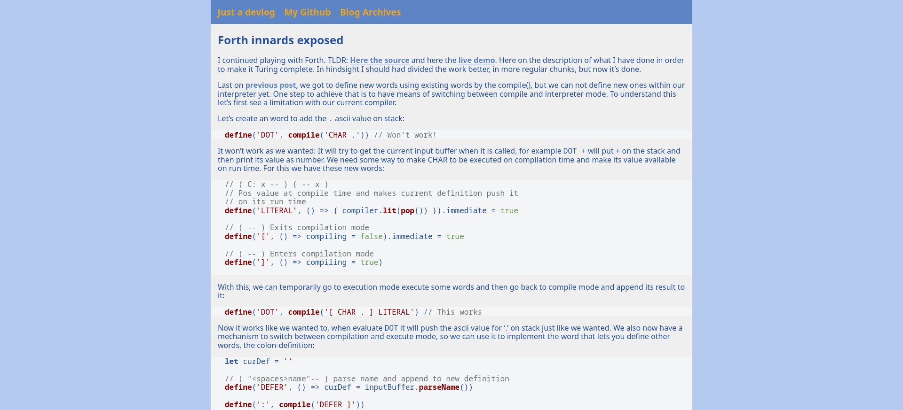Click the 'parse name and append to new definition' comment
This screenshot has height=410, width=903.
pos(367,379)
